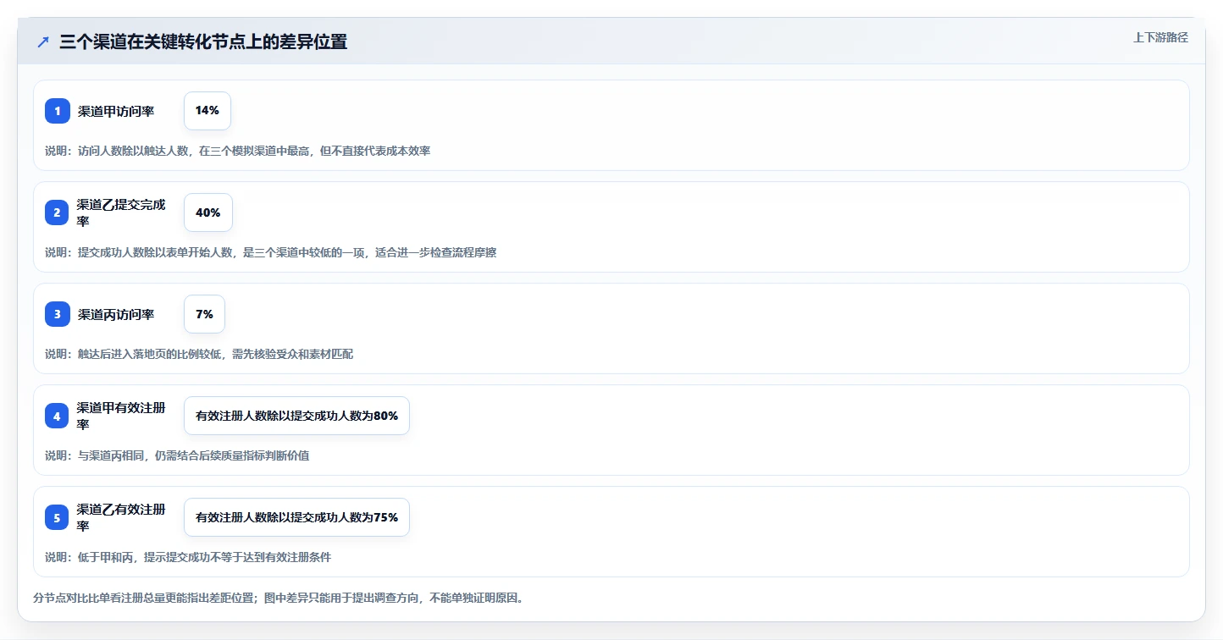
Task: Click the 有效注册人数除以提交成功人数为80% chip
Action: [296, 416]
